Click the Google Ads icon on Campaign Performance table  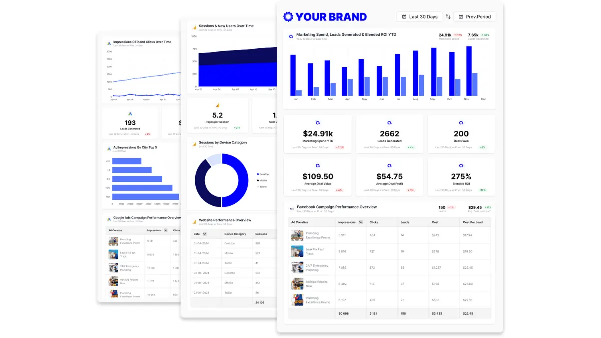tap(109, 219)
